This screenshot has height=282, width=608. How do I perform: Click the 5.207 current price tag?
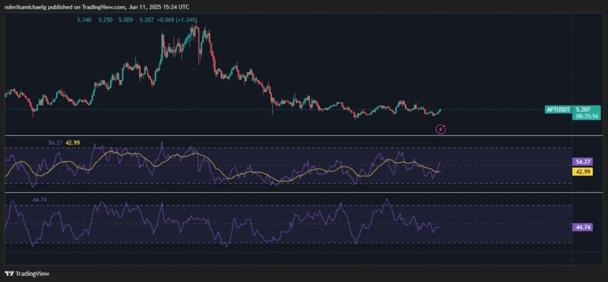click(583, 109)
